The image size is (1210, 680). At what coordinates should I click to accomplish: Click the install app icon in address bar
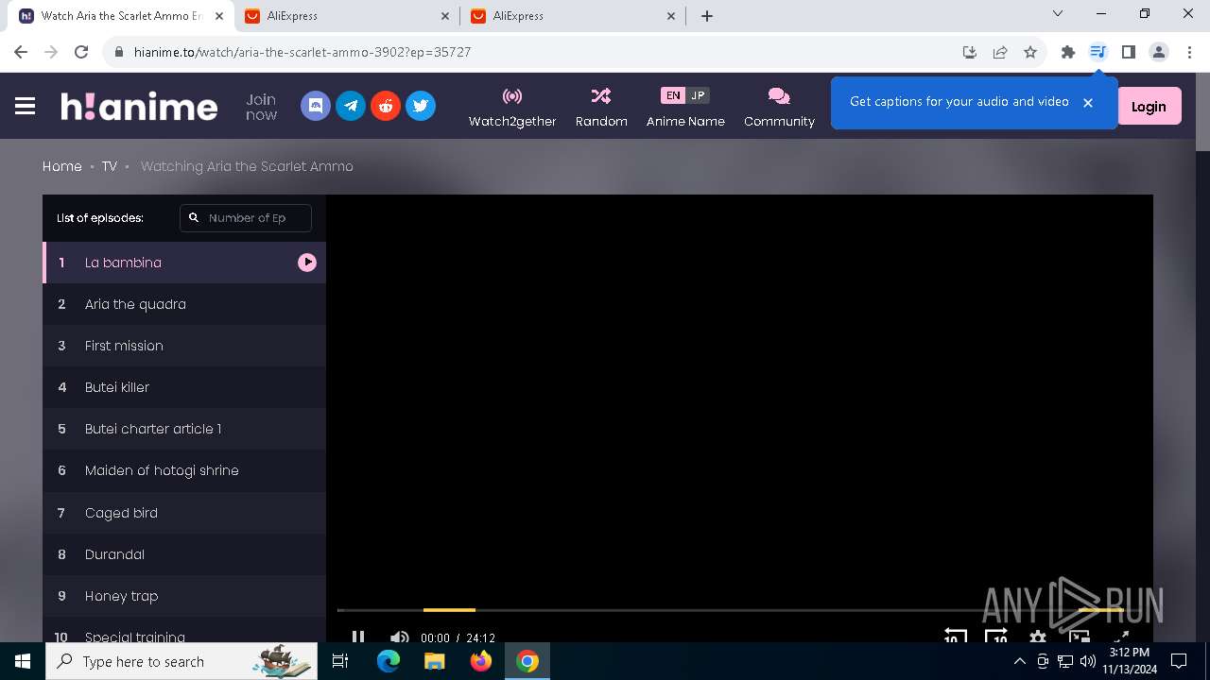coord(970,52)
